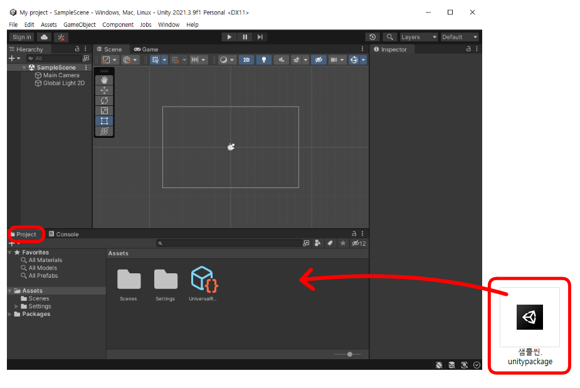
Task: Open the Settings folder thumbnail
Action: coord(166,284)
